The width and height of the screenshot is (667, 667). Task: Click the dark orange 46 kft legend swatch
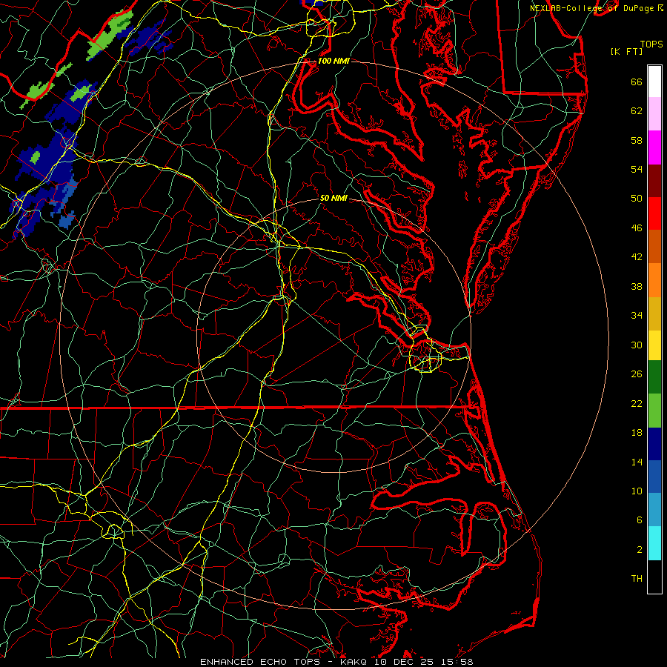click(x=654, y=247)
